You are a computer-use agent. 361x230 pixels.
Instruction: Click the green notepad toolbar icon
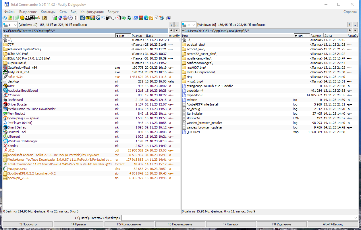click(x=17, y=18)
